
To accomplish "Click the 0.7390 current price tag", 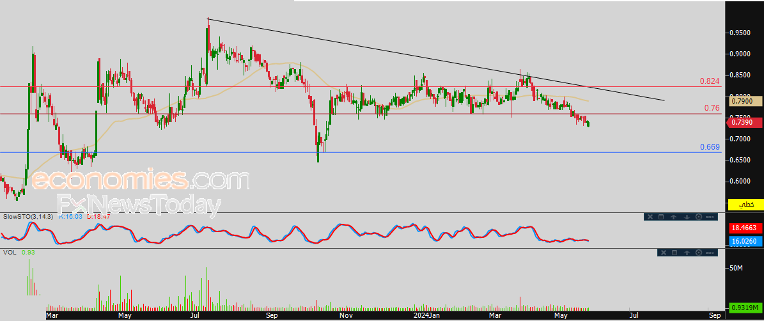I will pos(744,123).
